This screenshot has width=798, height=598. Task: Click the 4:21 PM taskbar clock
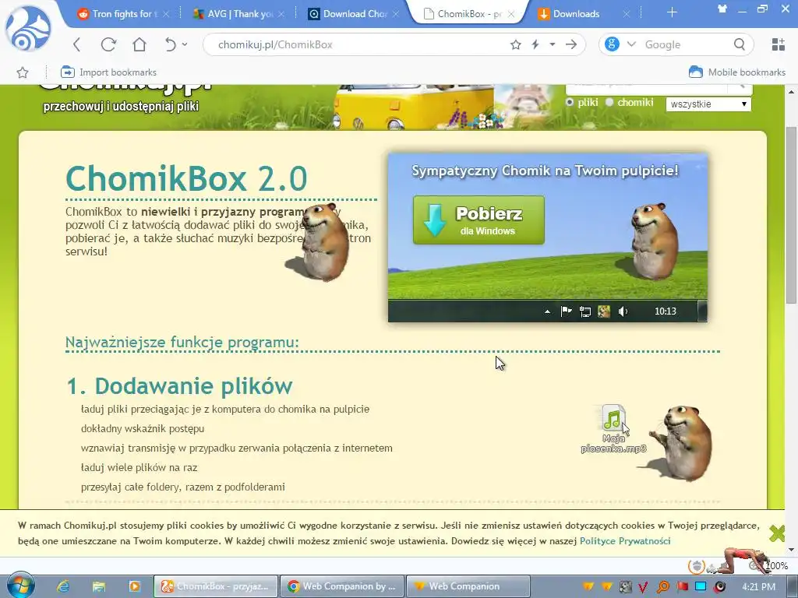(759, 587)
